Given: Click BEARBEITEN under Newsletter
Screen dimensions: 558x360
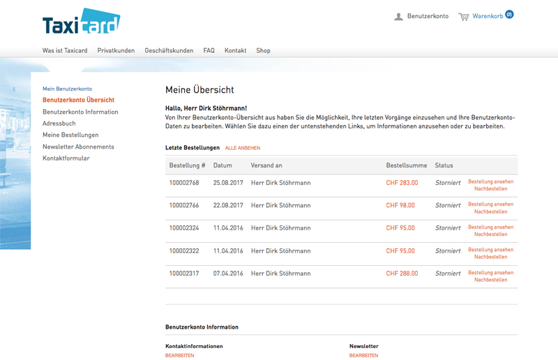Looking at the screenshot, I should coord(363,355).
